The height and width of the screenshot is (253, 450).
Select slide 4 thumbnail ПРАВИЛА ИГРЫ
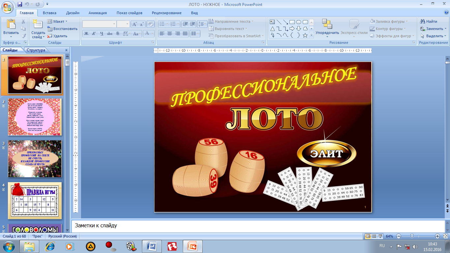35,201
